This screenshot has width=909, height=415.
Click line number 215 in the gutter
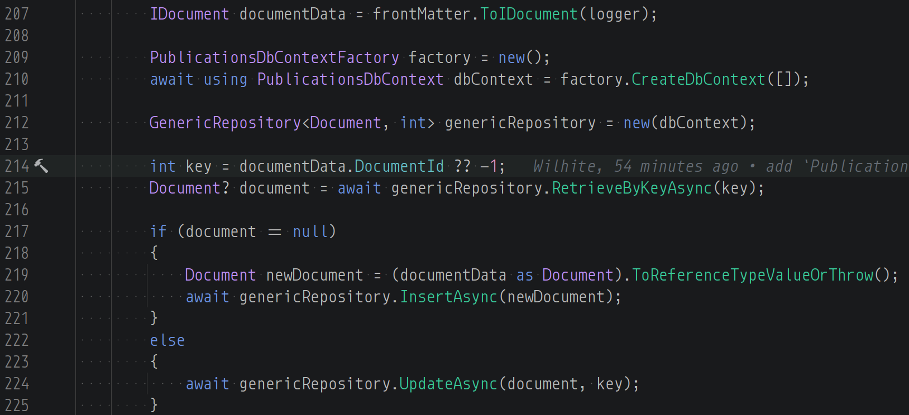[17, 188]
